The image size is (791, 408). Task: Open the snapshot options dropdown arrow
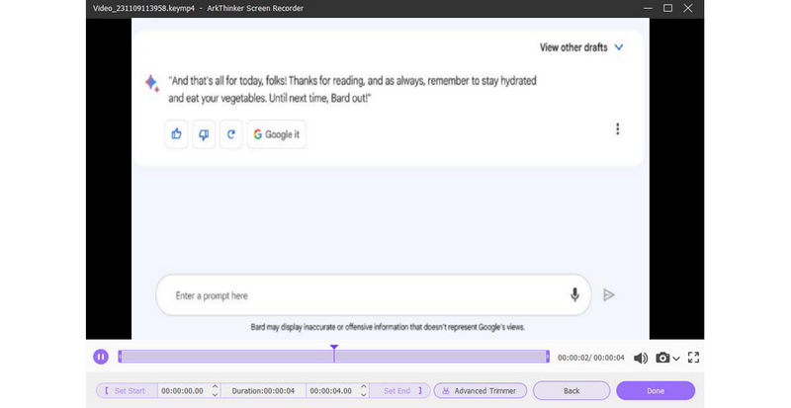(x=676, y=359)
